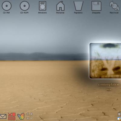121x121 pixels.
Task: Select the Windows MNT partition icon
Action: point(43,6)
